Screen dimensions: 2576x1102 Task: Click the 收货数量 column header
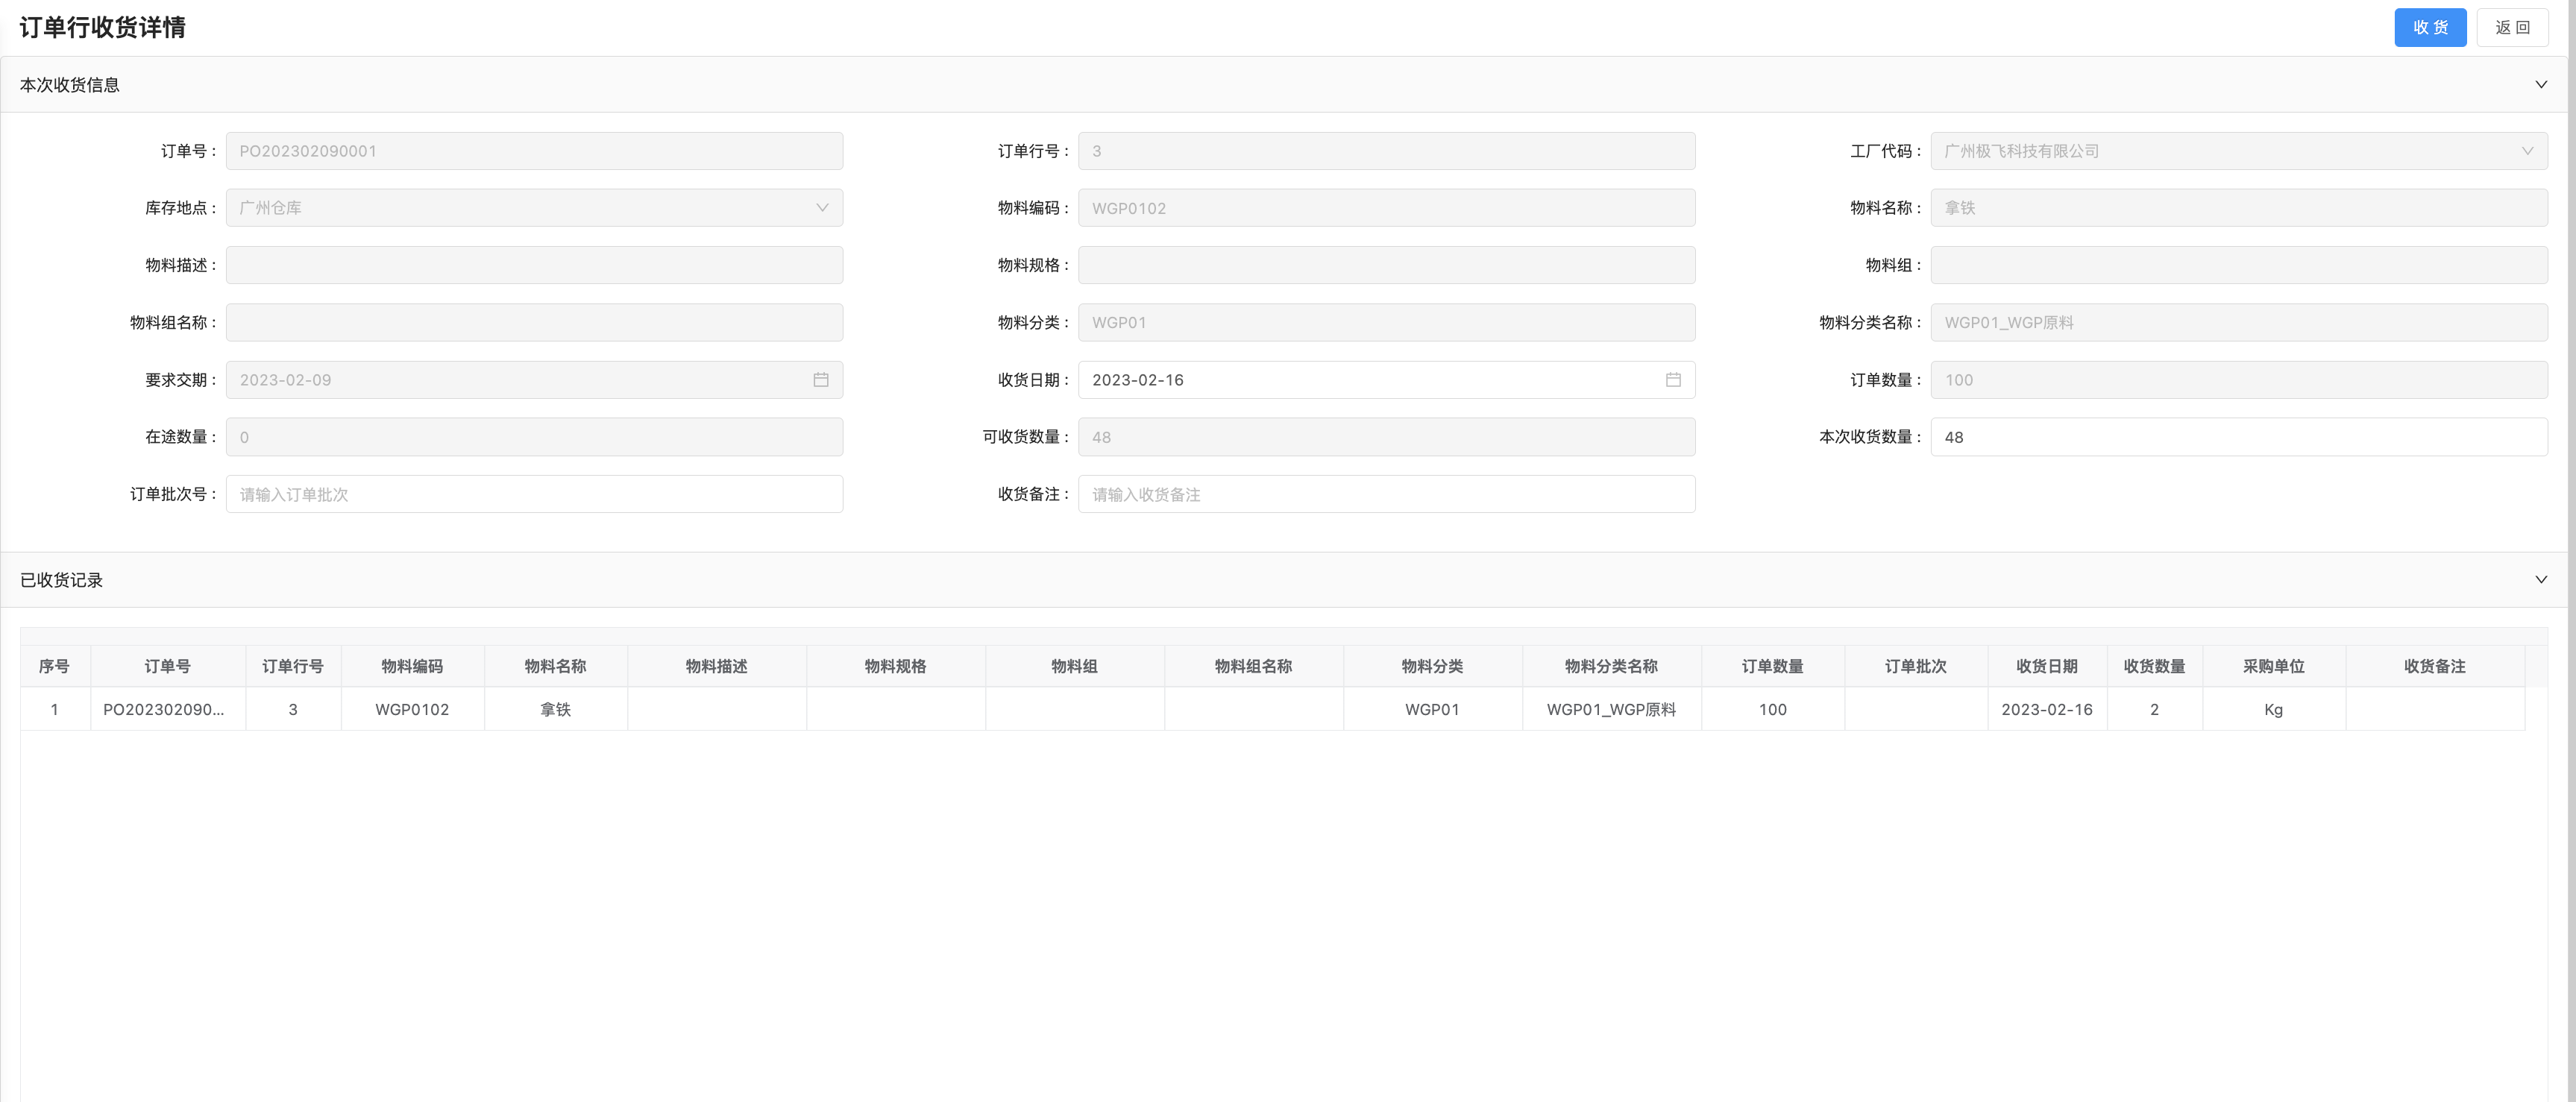click(2154, 666)
